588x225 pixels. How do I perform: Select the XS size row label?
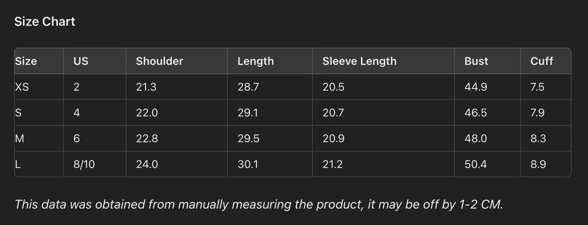click(22, 87)
